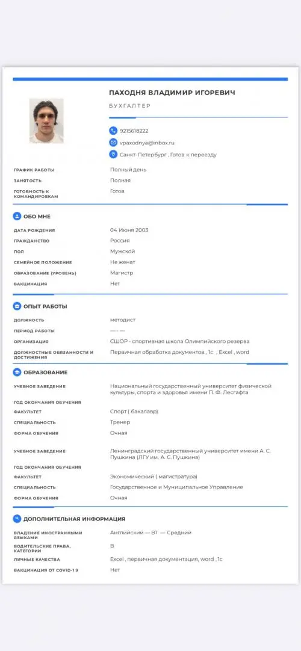Screen dimensions: 301x651
Task: Click the envelope email icon
Action: tap(113, 143)
